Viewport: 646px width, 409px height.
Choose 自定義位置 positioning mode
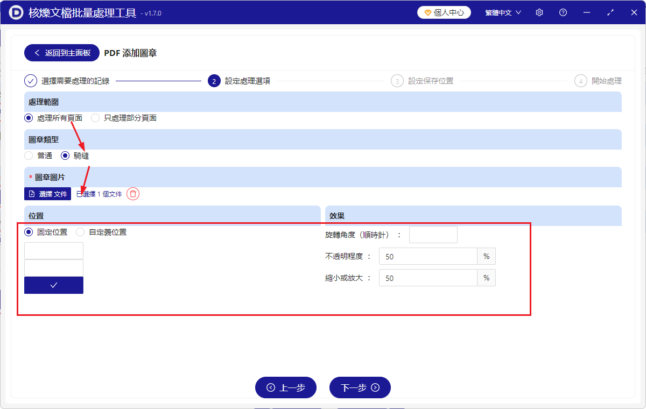tap(80, 232)
